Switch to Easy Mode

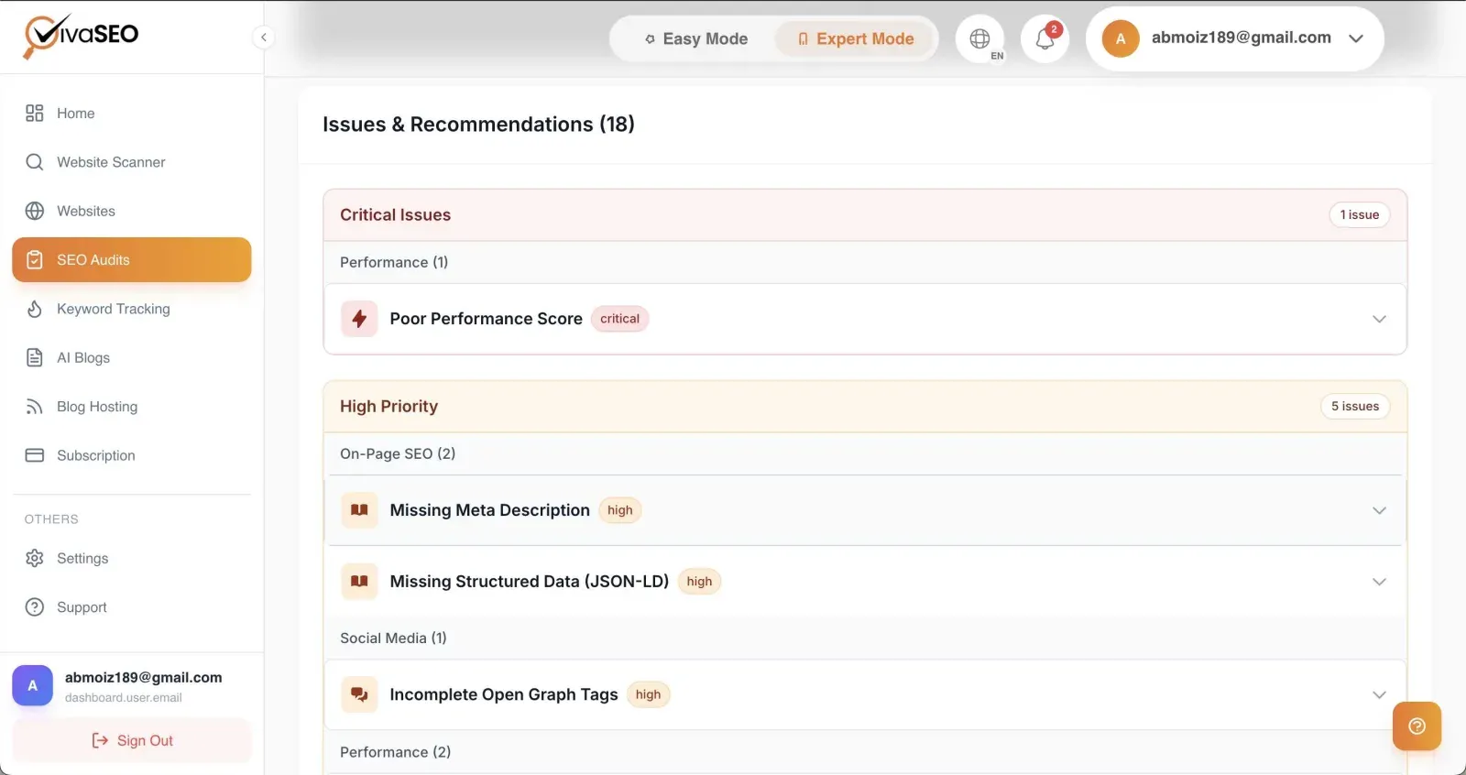[696, 38]
